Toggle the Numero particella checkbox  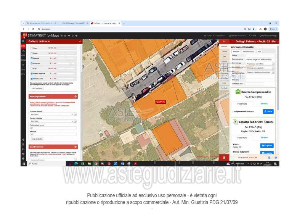[31, 73]
